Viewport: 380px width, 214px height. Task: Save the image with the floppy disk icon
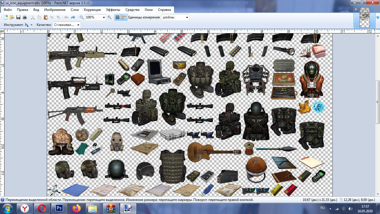point(18,17)
